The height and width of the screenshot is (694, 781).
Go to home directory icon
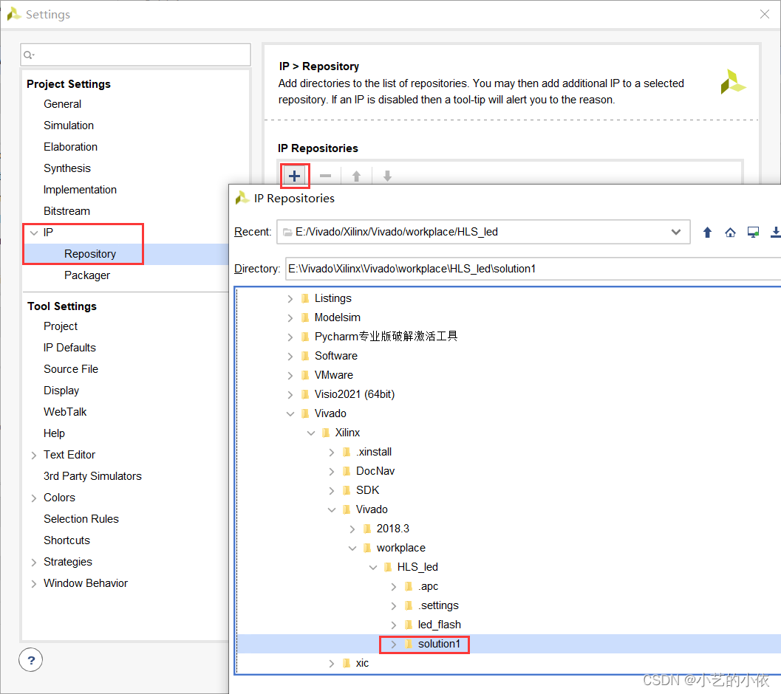(x=730, y=232)
